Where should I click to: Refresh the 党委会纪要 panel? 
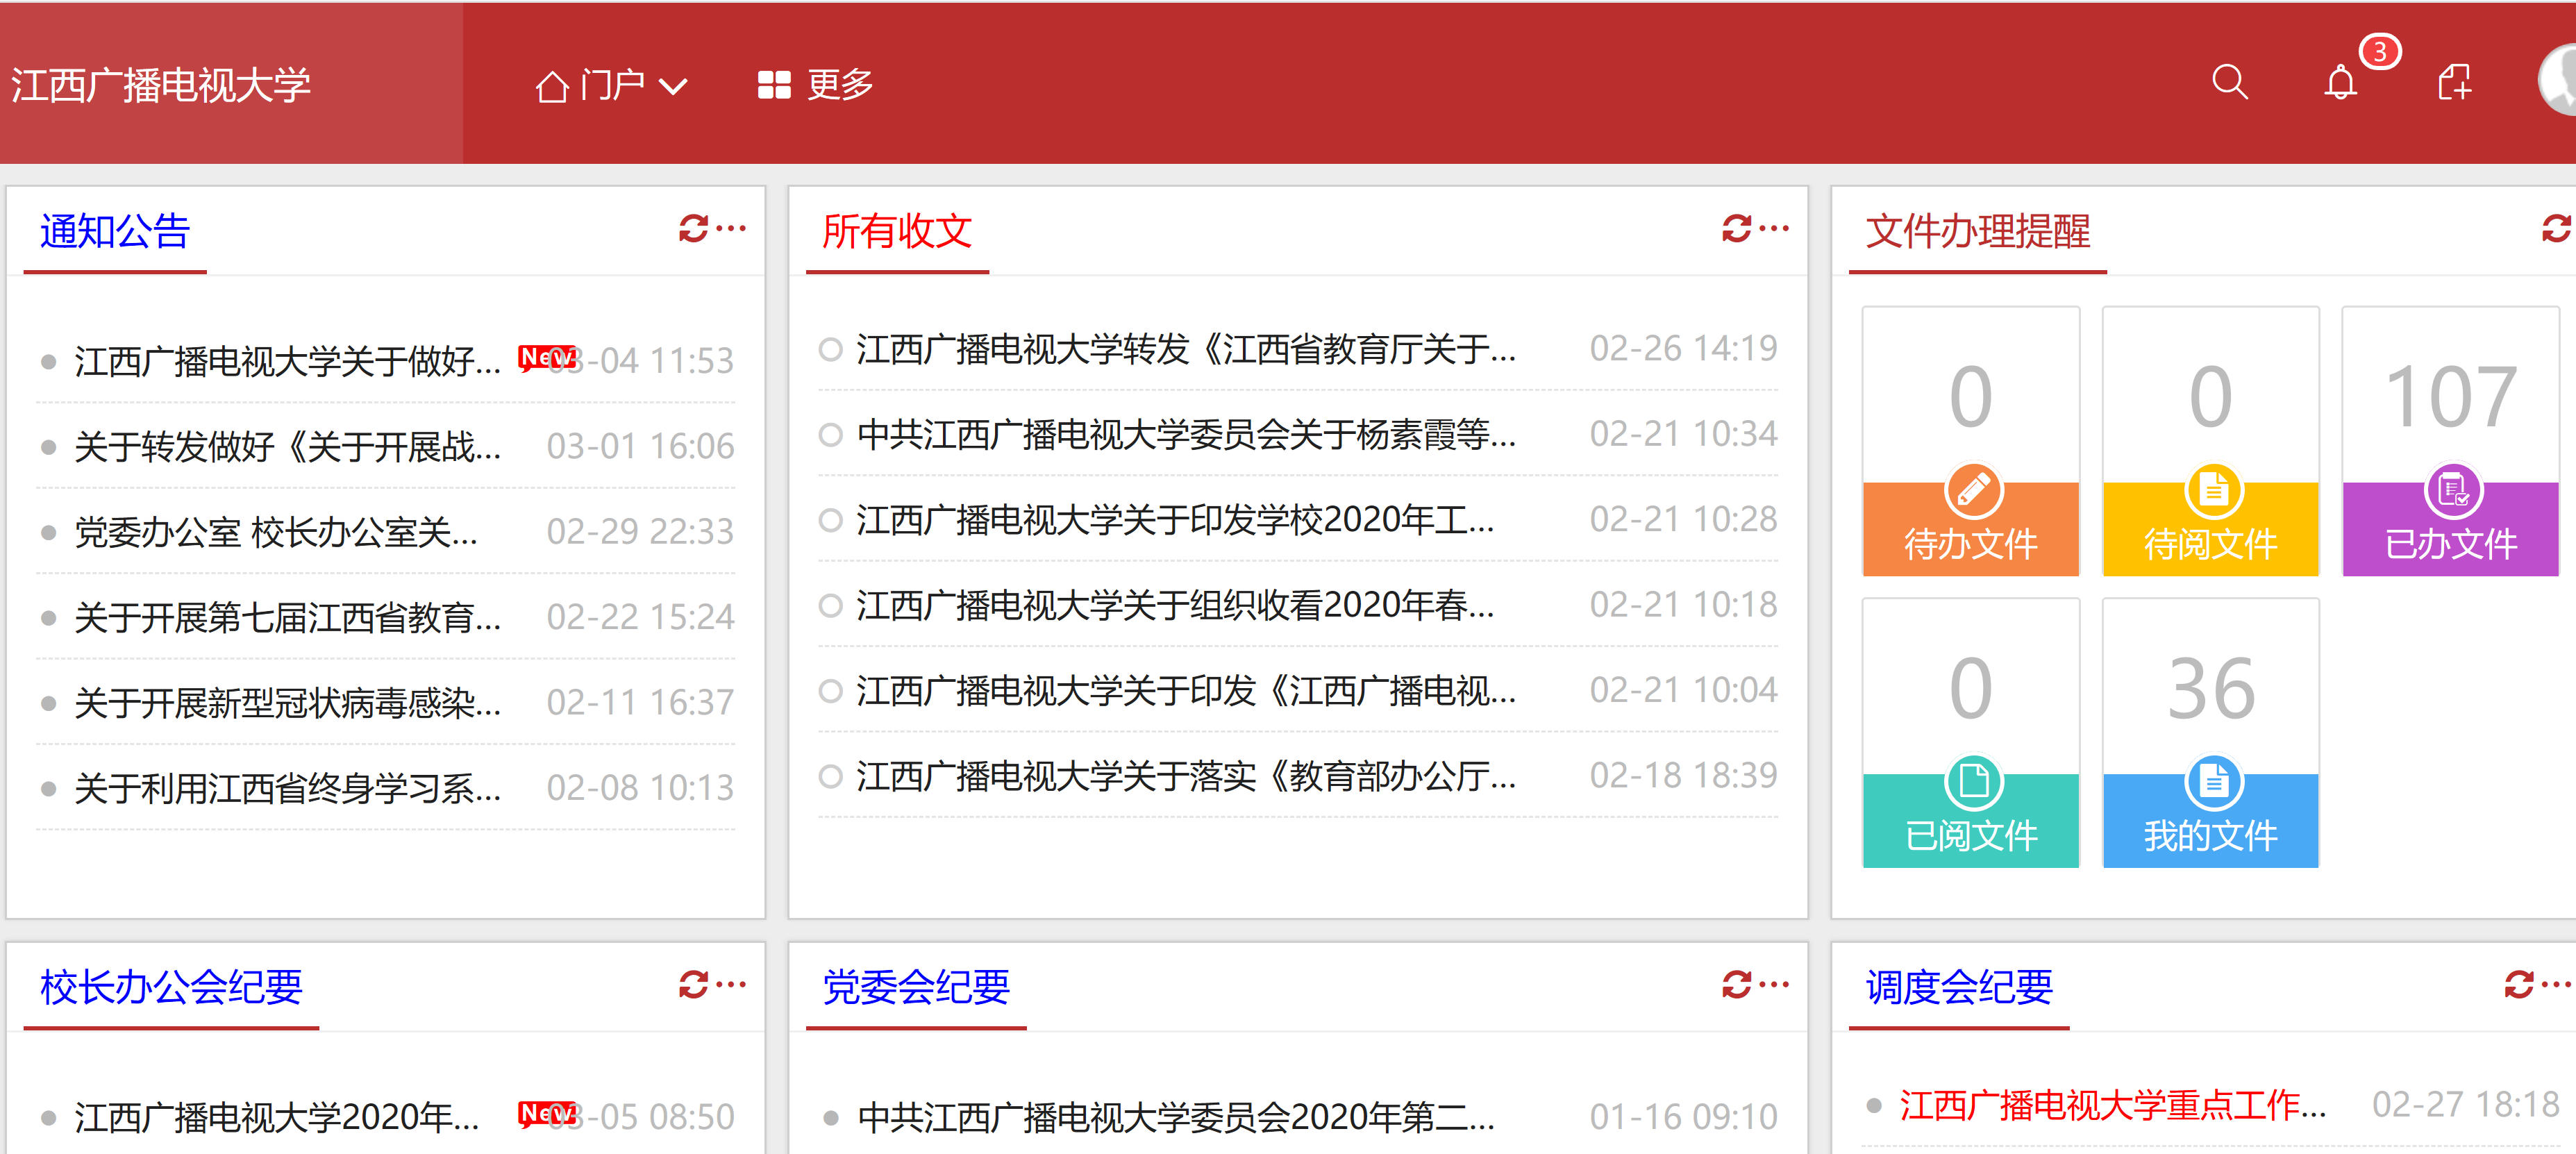click(1736, 985)
